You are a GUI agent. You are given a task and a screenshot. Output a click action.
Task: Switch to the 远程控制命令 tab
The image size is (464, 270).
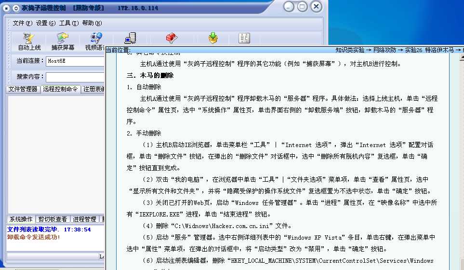click(x=60, y=89)
